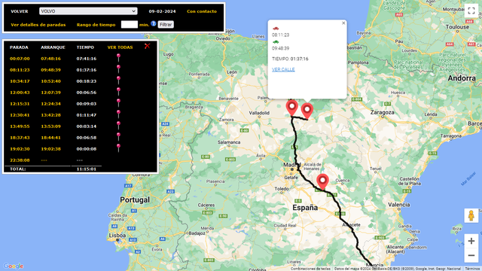
Task: Click parada time 00:07:00
Action: [20, 59]
